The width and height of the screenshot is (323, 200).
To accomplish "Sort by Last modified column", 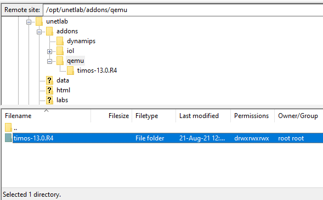I will tap(203, 116).
